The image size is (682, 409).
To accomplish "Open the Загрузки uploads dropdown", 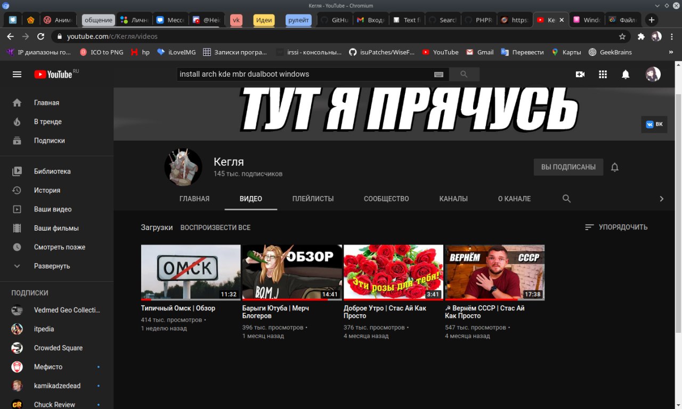I will (157, 227).
